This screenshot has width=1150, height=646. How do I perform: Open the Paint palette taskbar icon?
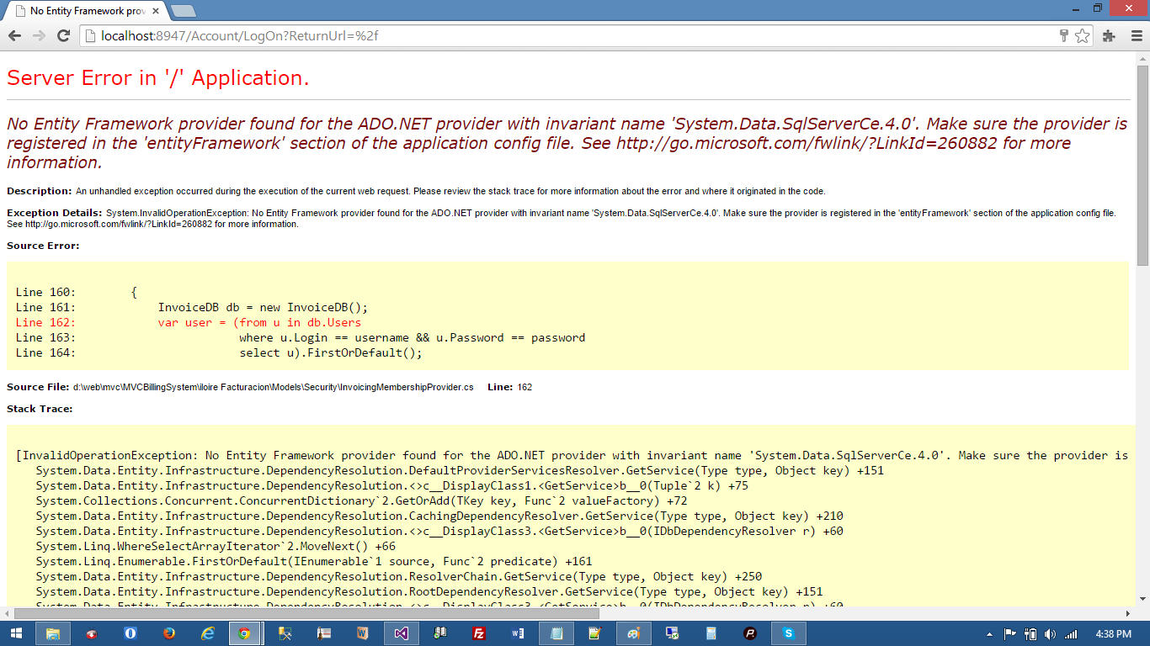pyautogui.click(x=634, y=633)
